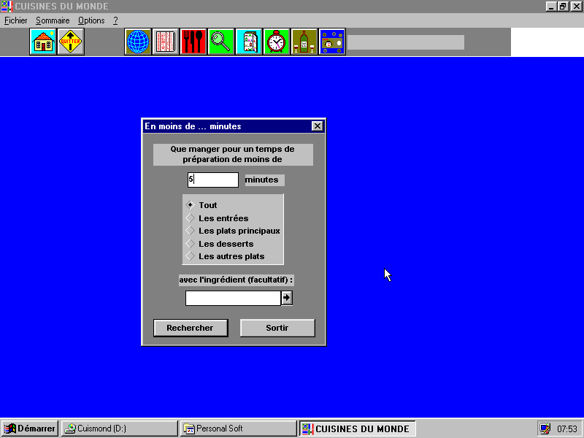
Task: Open the refrigerator icon
Action: (249, 42)
